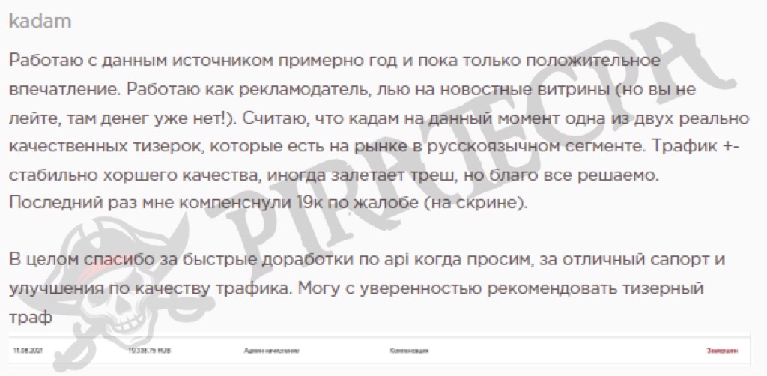Click the red "Завершен" status text

tap(722, 351)
